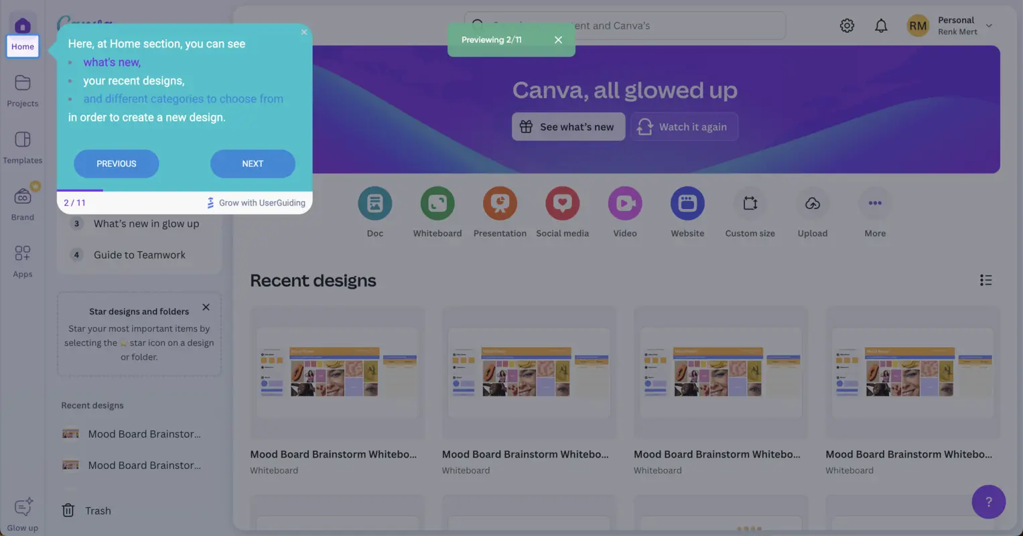Choose Custom size design
Image resolution: width=1023 pixels, height=536 pixels.
750,203
